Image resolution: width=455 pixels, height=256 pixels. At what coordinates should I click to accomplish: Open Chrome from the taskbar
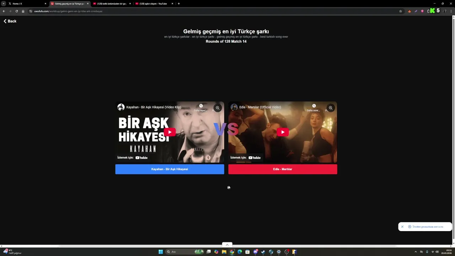pos(232,252)
